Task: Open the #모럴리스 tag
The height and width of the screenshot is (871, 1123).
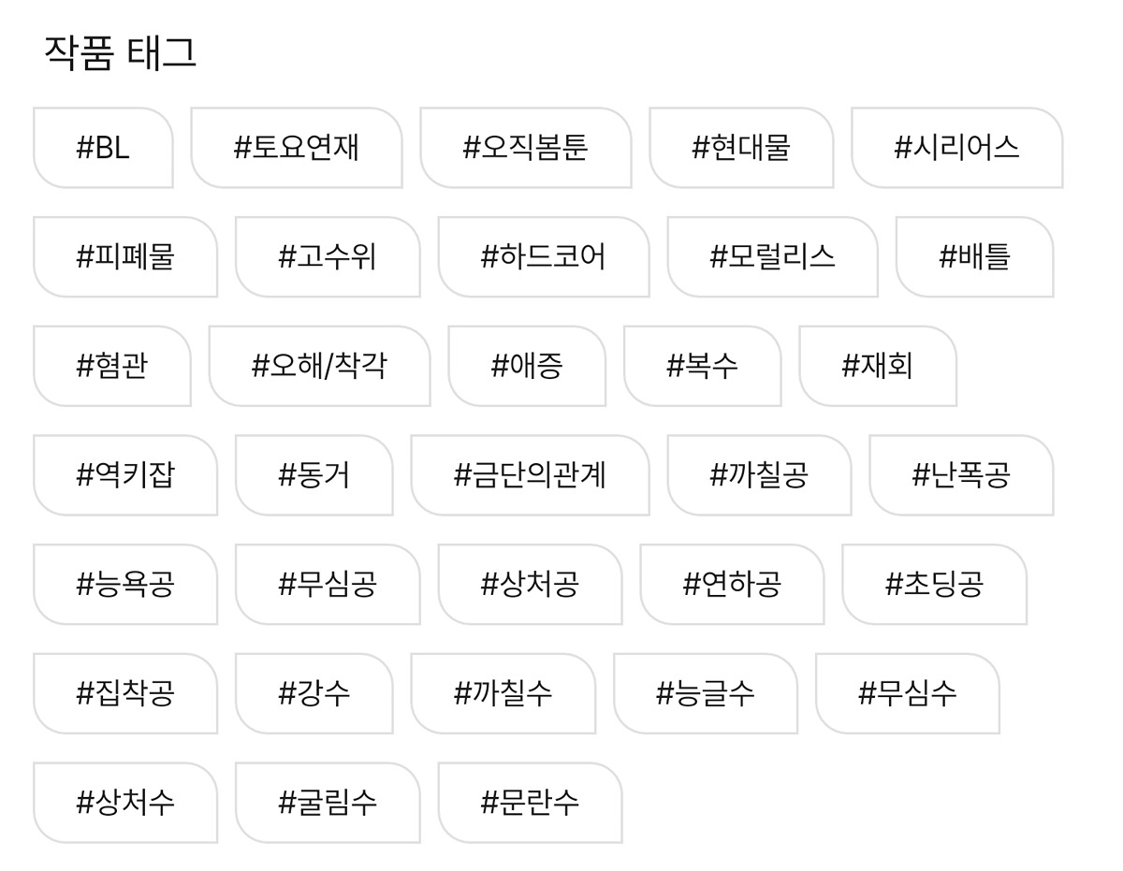Action: coord(772,257)
